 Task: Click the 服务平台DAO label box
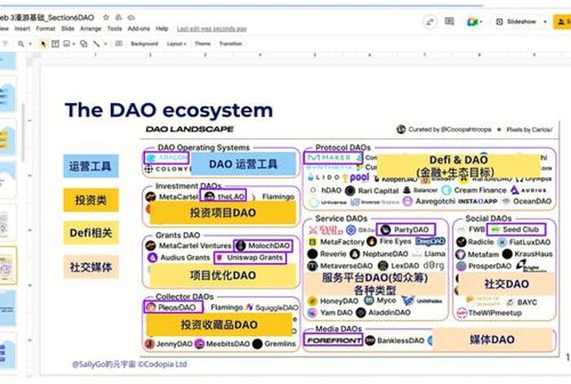pos(374,284)
